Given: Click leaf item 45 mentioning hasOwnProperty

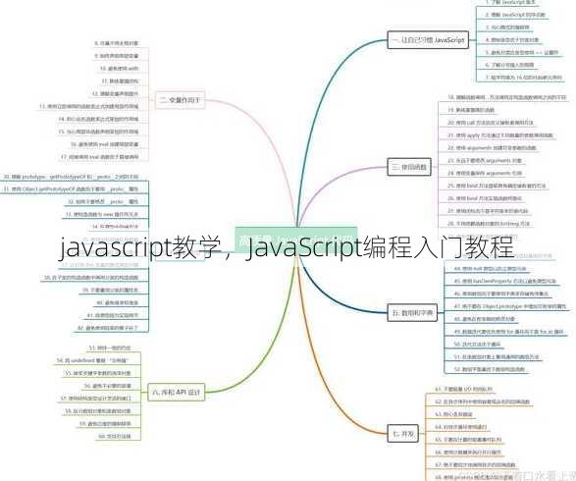Looking at the screenshot, I should [x=505, y=281].
